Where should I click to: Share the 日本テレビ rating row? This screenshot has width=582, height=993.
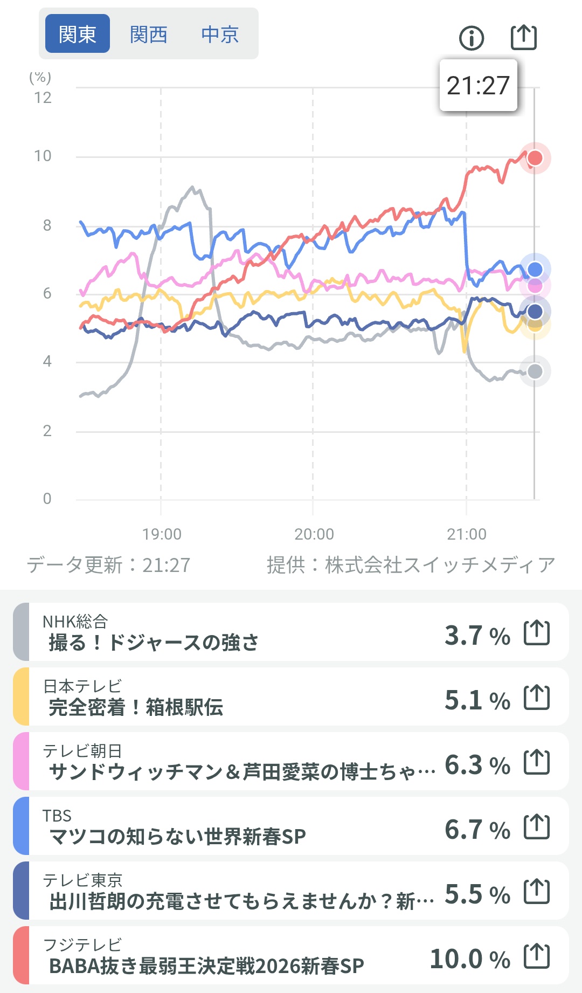tap(537, 697)
